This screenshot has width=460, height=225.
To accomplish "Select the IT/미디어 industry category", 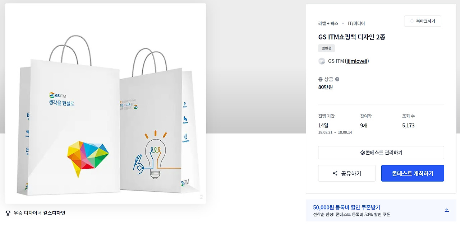I will click(x=356, y=23).
